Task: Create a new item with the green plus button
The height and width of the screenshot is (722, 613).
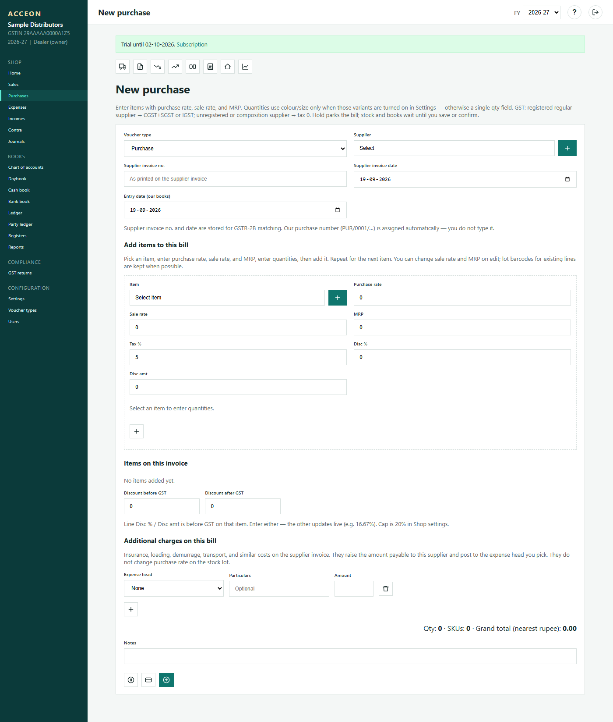Action: pyautogui.click(x=338, y=298)
